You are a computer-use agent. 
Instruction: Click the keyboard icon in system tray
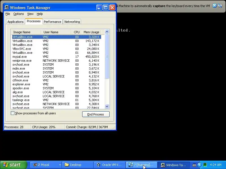(194, 165)
